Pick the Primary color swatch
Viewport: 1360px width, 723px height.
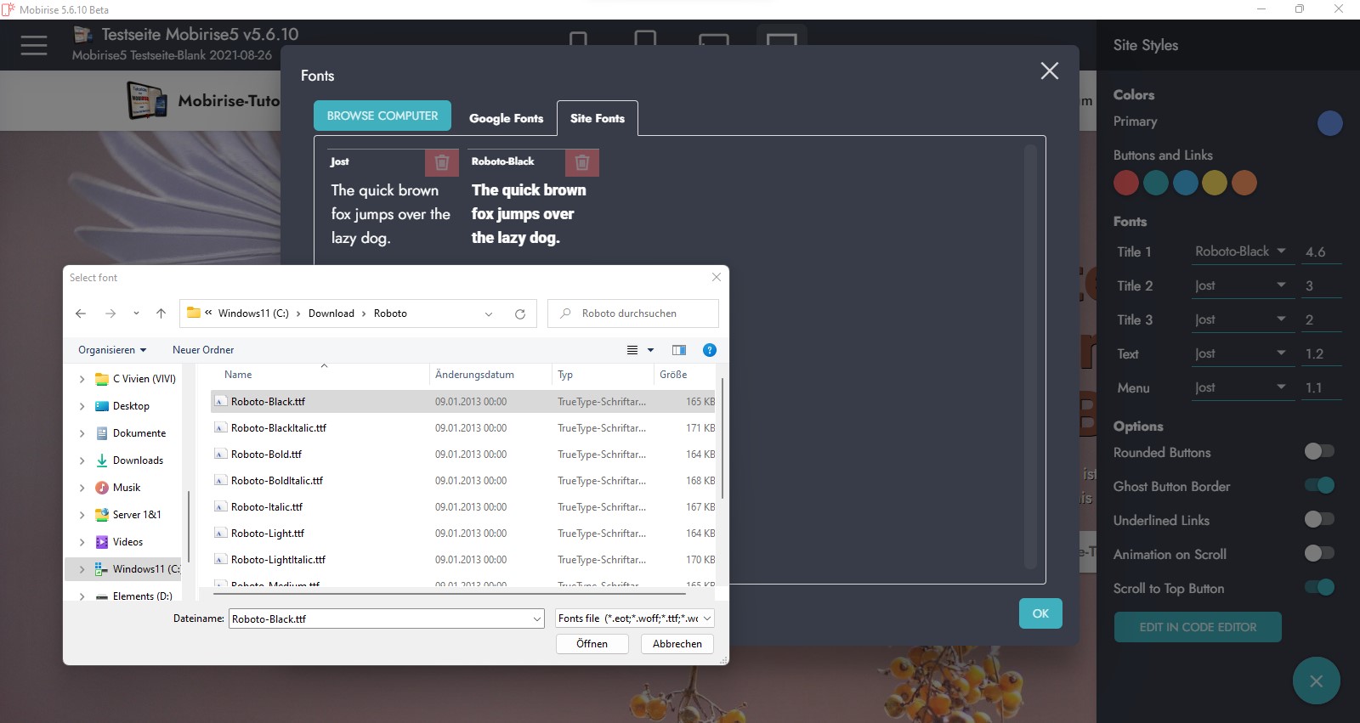(x=1329, y=123)
